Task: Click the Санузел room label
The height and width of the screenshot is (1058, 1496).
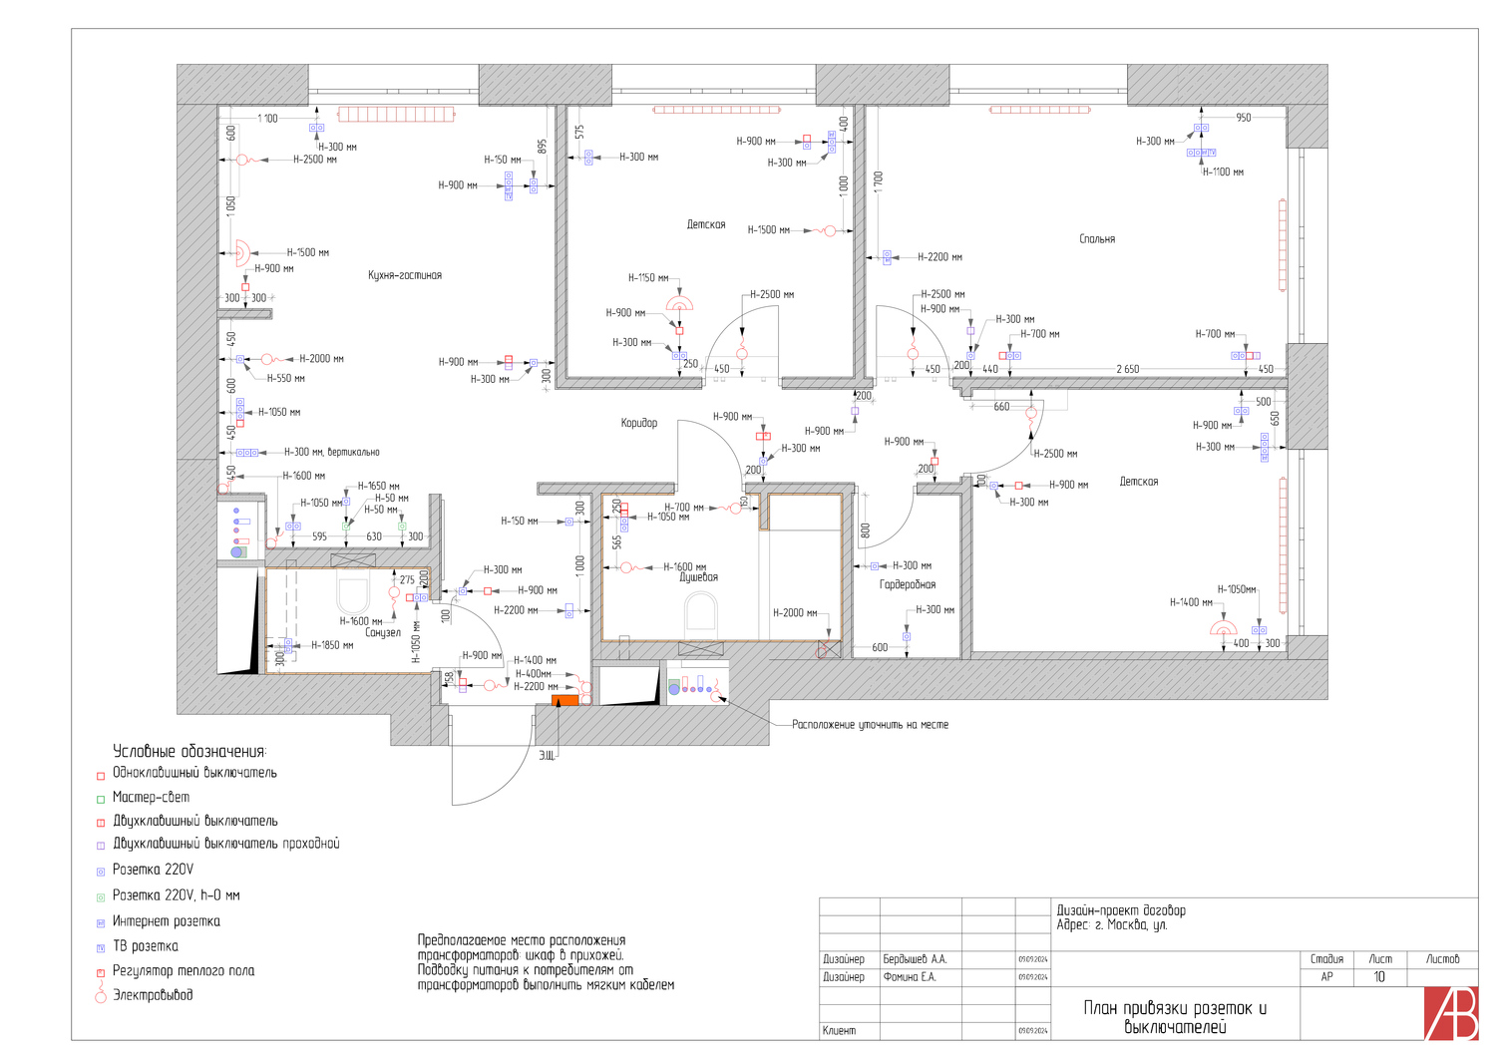Action: point(383,633)
